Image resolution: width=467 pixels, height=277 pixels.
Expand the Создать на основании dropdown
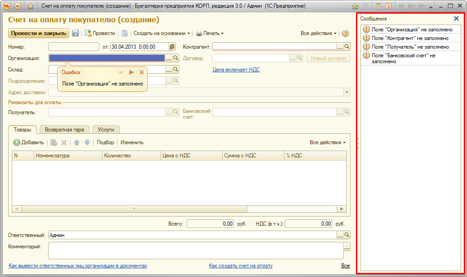(162, 33)
